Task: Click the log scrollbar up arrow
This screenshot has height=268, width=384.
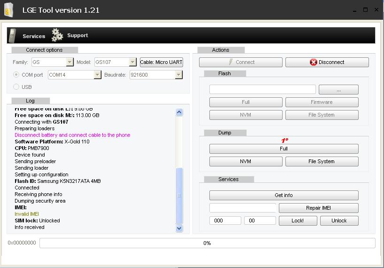Action: coord(179,112)
